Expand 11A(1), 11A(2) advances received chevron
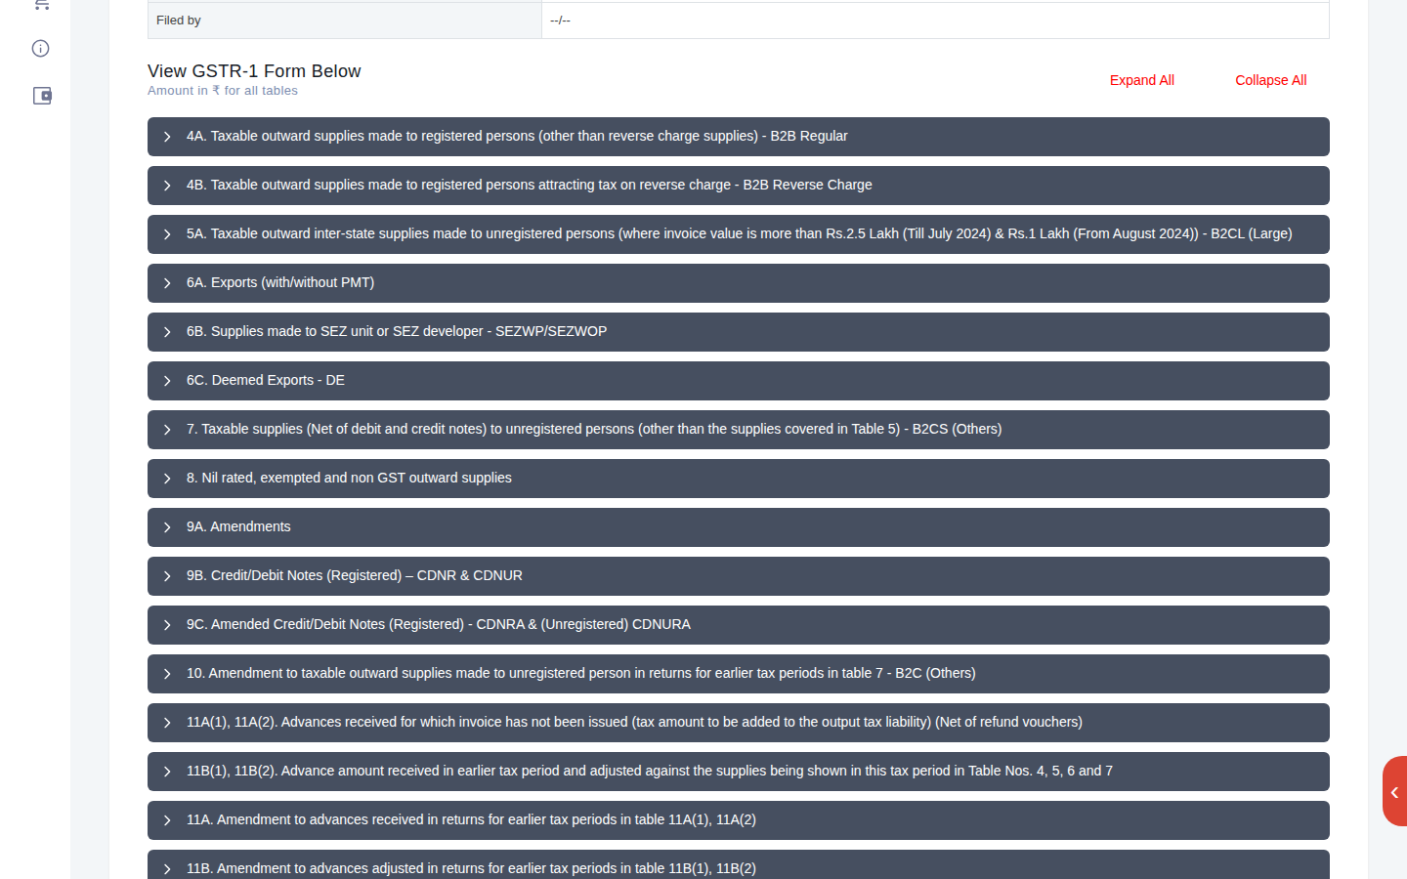Viewport: 1407px width, 879px height. [x=167, y=723]
